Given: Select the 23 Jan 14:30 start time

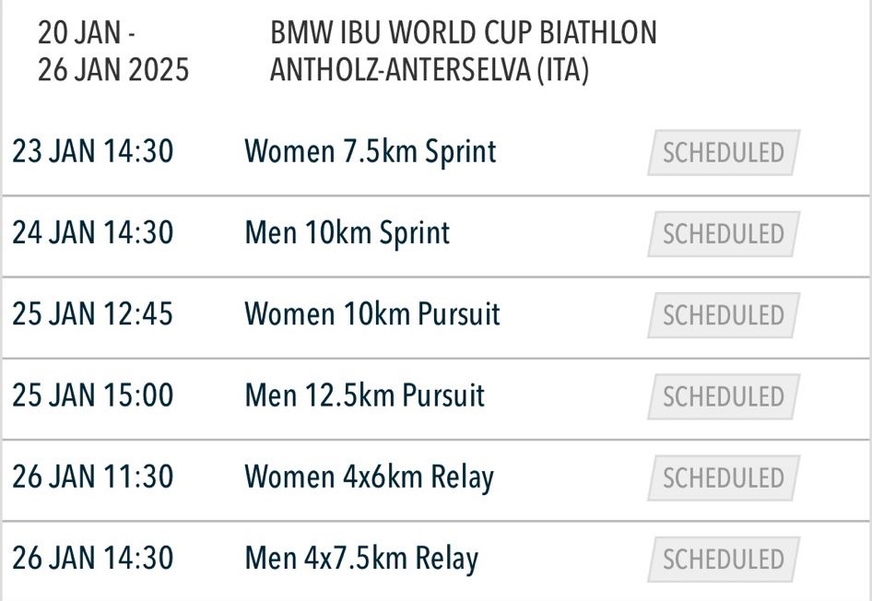Looking at the screenshot, I should click(93, 151).
